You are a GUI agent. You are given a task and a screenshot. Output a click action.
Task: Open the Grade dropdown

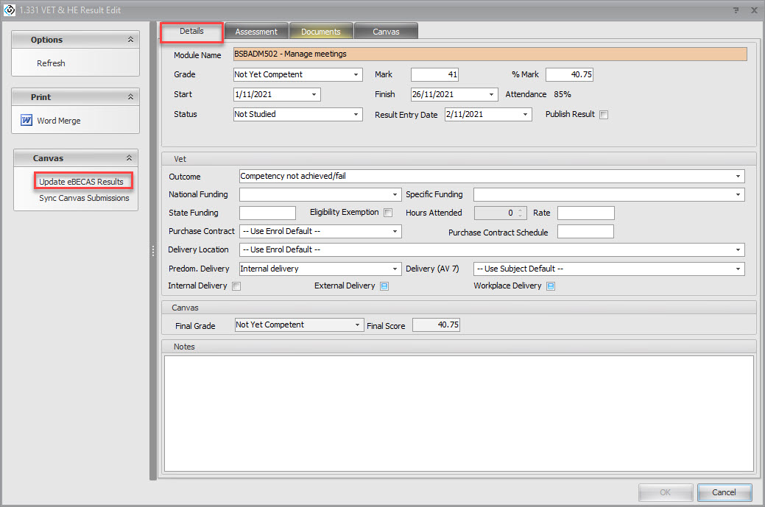tap(356, 75)
